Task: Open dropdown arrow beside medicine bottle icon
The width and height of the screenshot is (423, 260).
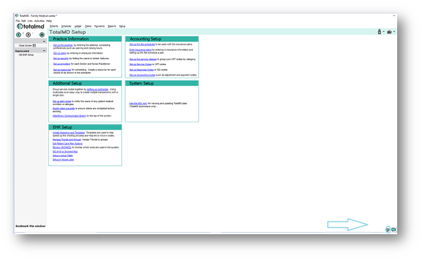Action: [x=384, y=32]
